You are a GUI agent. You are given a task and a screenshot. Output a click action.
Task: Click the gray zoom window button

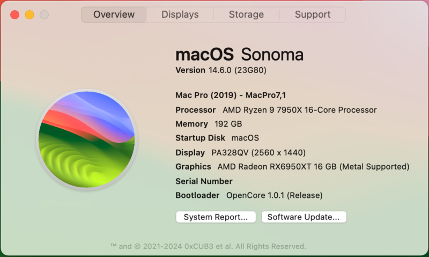(44, 15)
